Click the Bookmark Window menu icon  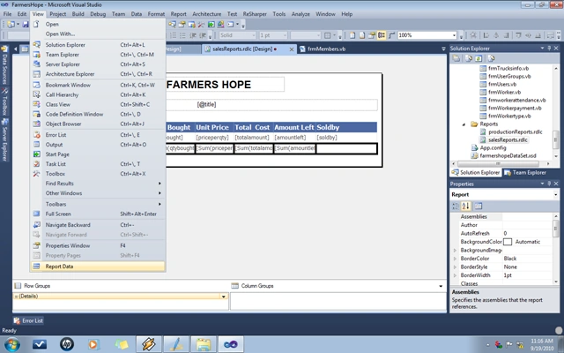(36, 85)
